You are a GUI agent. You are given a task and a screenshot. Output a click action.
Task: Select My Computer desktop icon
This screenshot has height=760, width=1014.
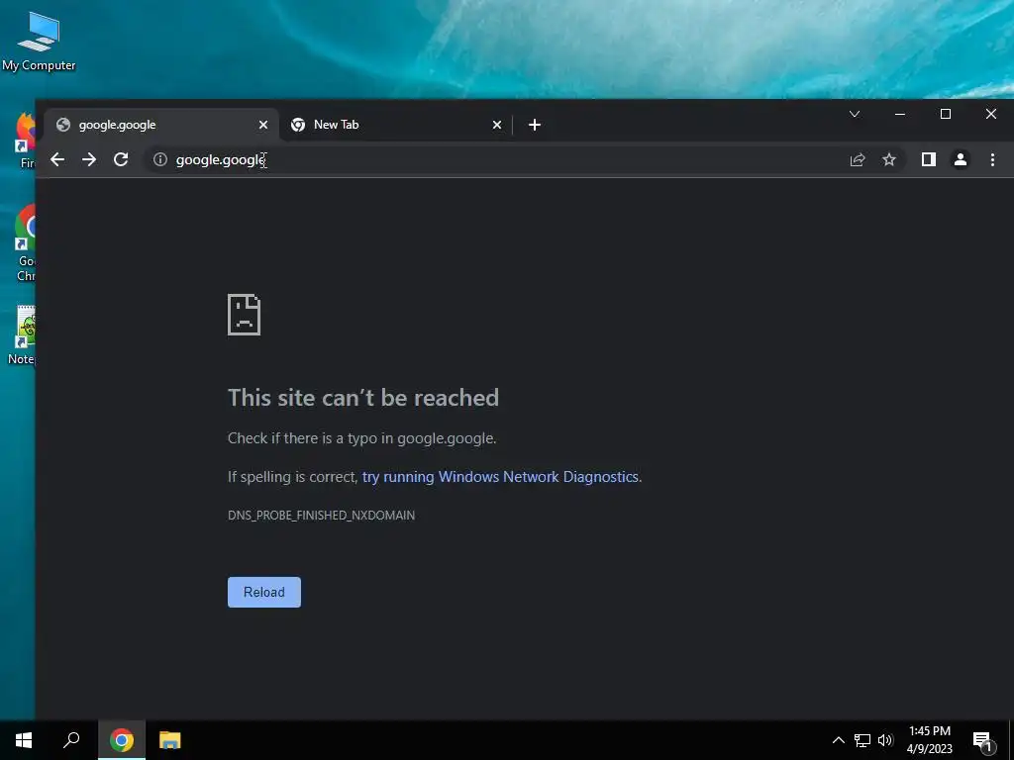39,42
